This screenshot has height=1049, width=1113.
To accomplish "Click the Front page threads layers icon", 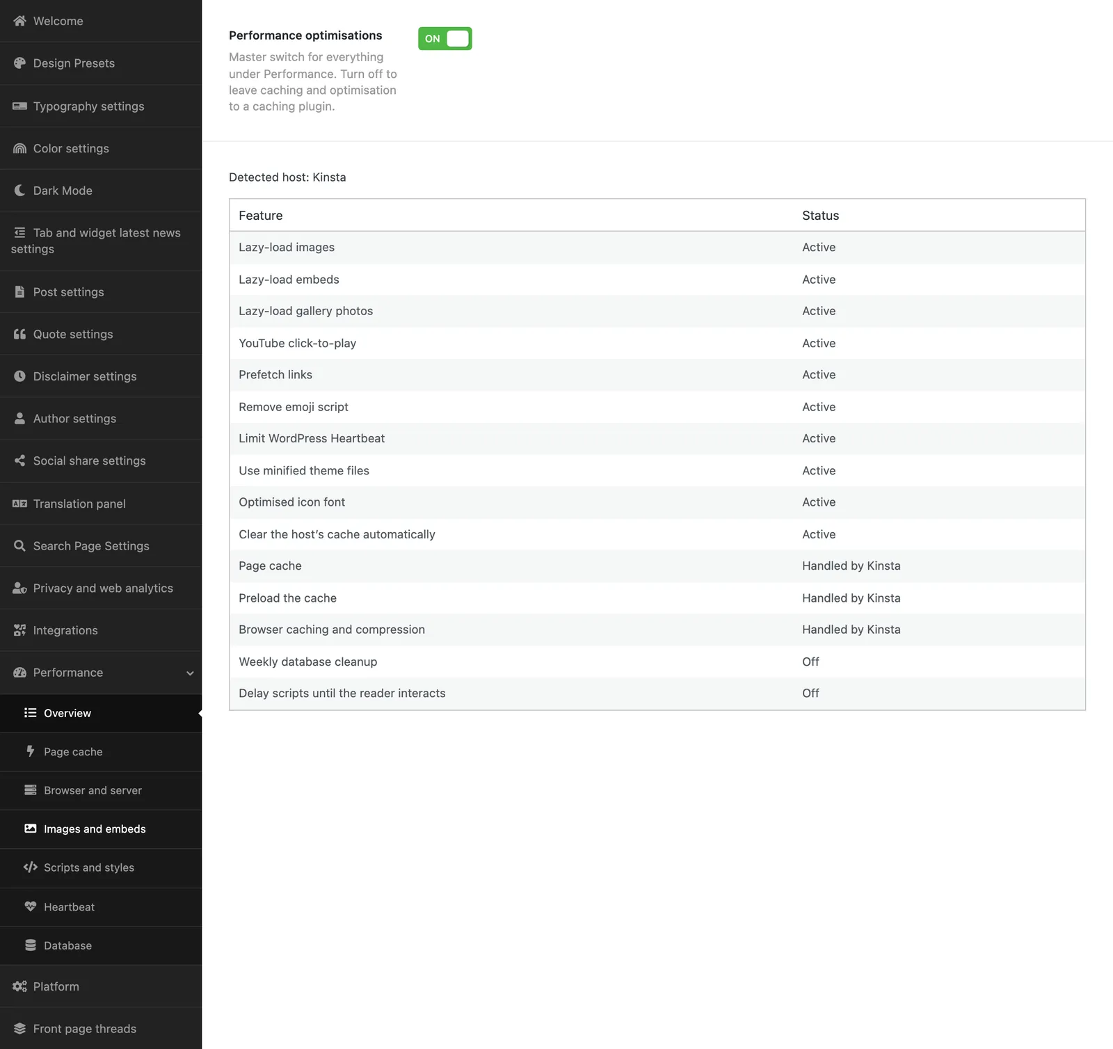I will [19, 1029].
